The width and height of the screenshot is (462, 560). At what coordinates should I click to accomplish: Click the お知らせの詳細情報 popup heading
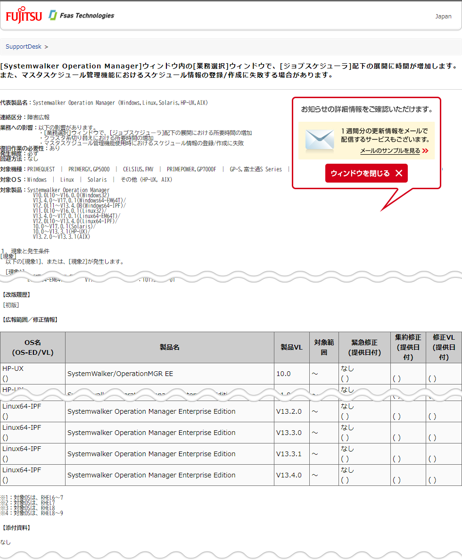click(x=367, y=109)
